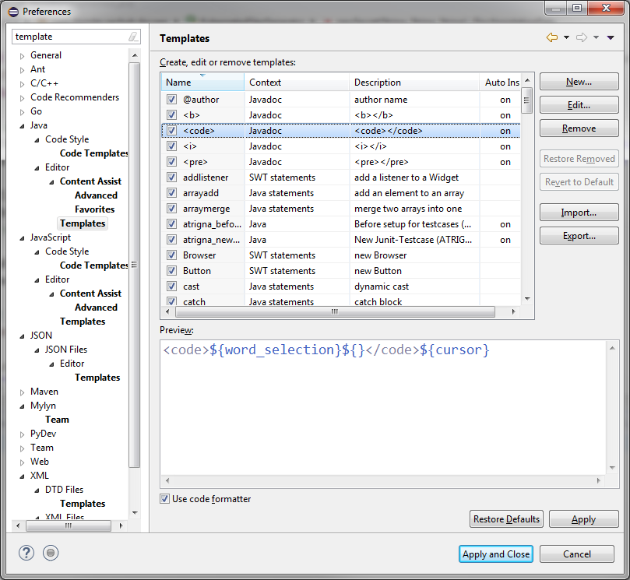
Task: Open back history dropdown arrow
Action: click(x=566, y=37)
